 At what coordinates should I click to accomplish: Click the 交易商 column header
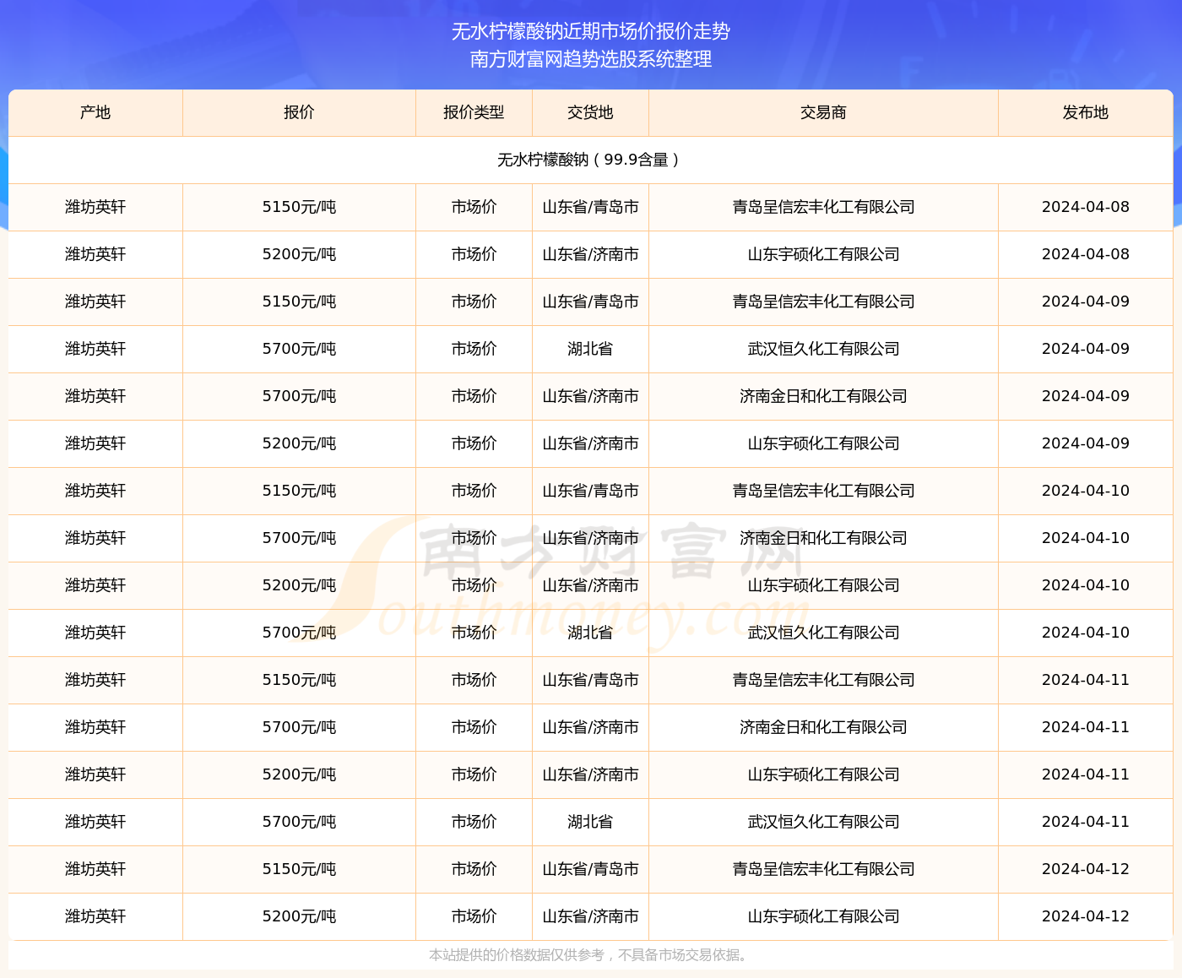pyautogui.click(x=823, y=112)
